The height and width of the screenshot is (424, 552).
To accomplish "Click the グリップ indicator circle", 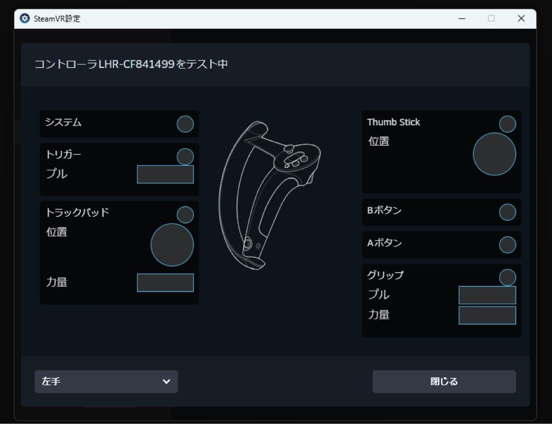I will point(508,278).
